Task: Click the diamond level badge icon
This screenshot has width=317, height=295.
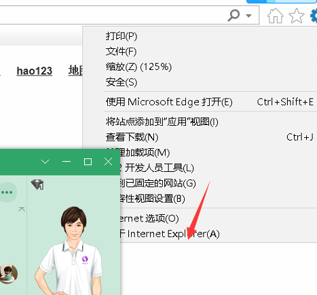Action: click(x=37, y=184)
